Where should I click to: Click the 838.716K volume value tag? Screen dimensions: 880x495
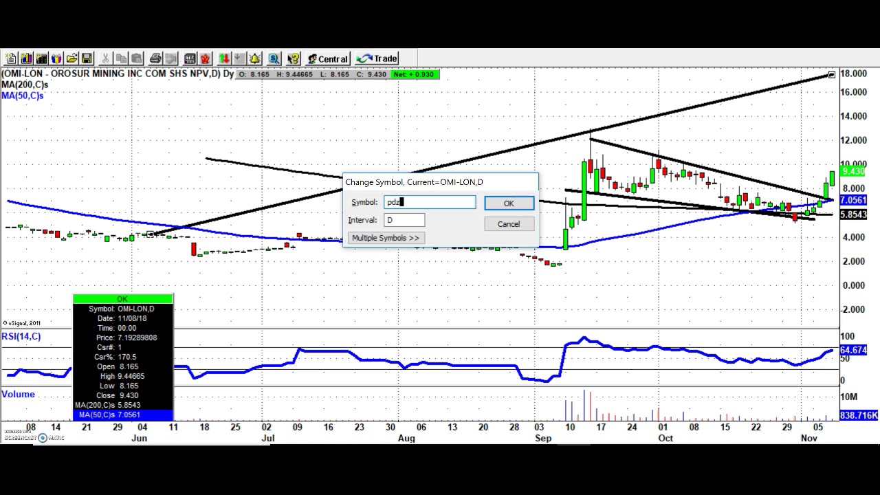(x=859, y=415)
